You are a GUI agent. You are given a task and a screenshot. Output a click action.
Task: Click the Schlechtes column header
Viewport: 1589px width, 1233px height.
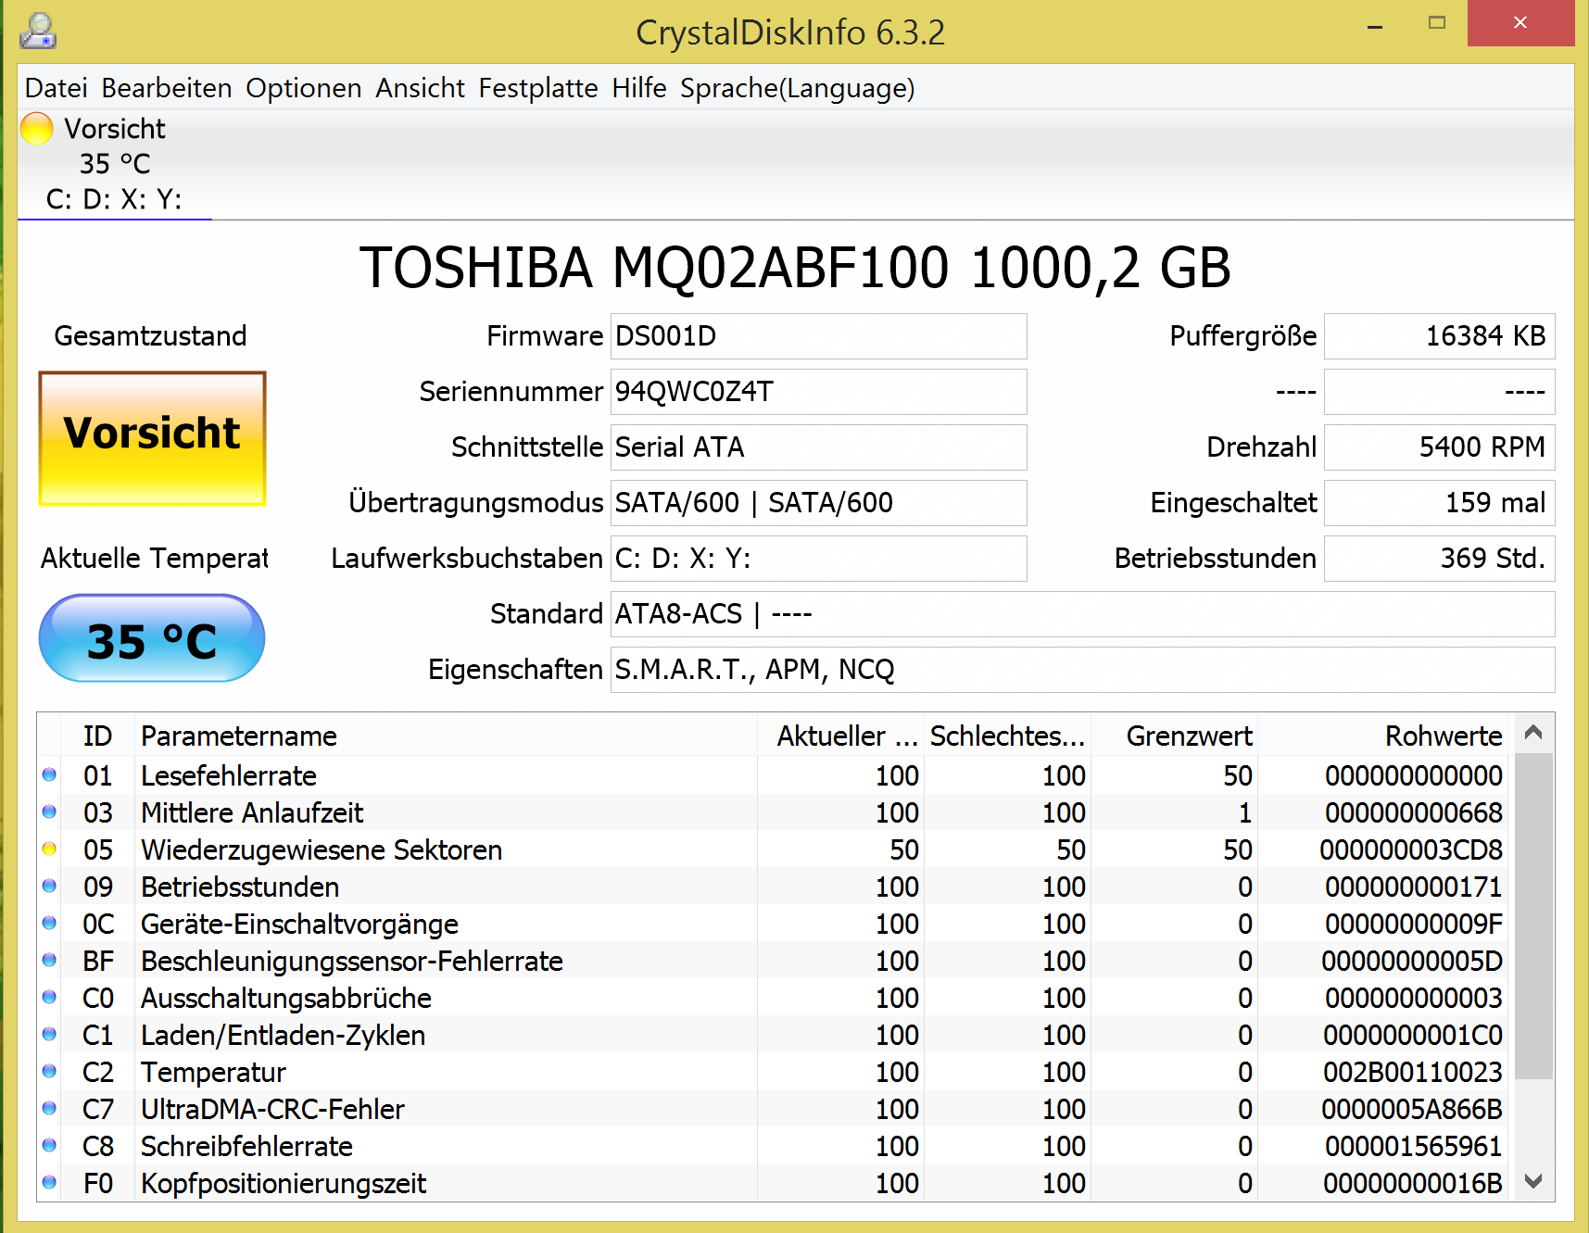point(1007,736)
